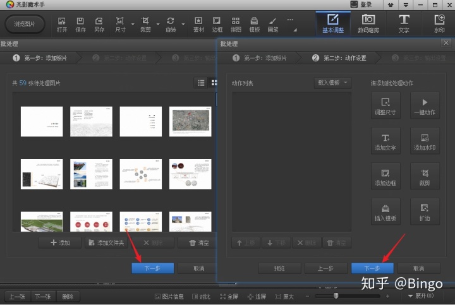
Task: Click 上一步 previous step button
Action: pos(325,268)
